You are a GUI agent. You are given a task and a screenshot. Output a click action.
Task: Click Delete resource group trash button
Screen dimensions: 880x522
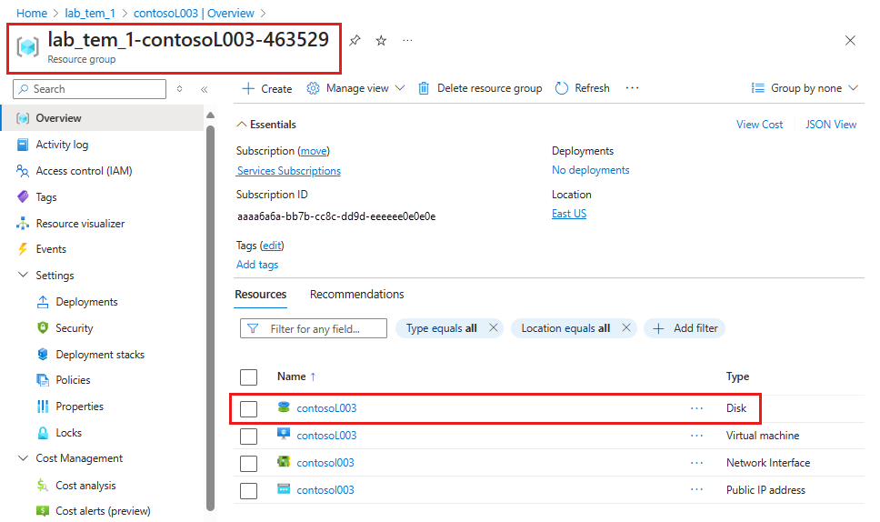[480, 88]
